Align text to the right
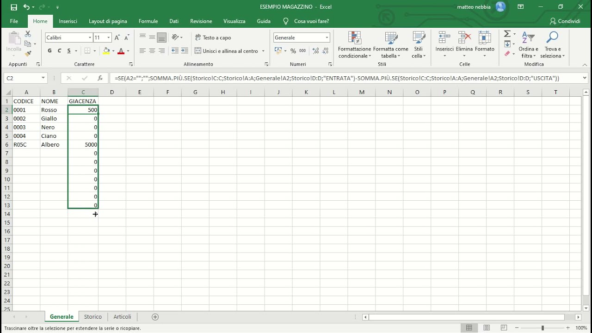This screenshot has width=592, height=333. coord(162,51)
